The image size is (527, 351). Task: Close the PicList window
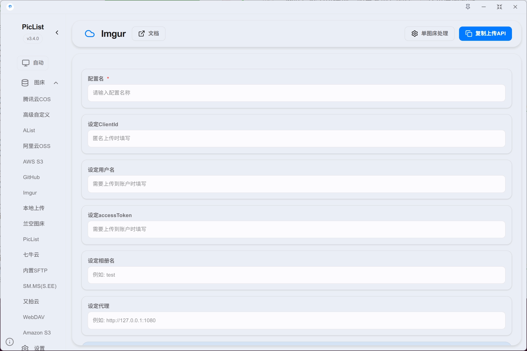(x=515, y=7)
